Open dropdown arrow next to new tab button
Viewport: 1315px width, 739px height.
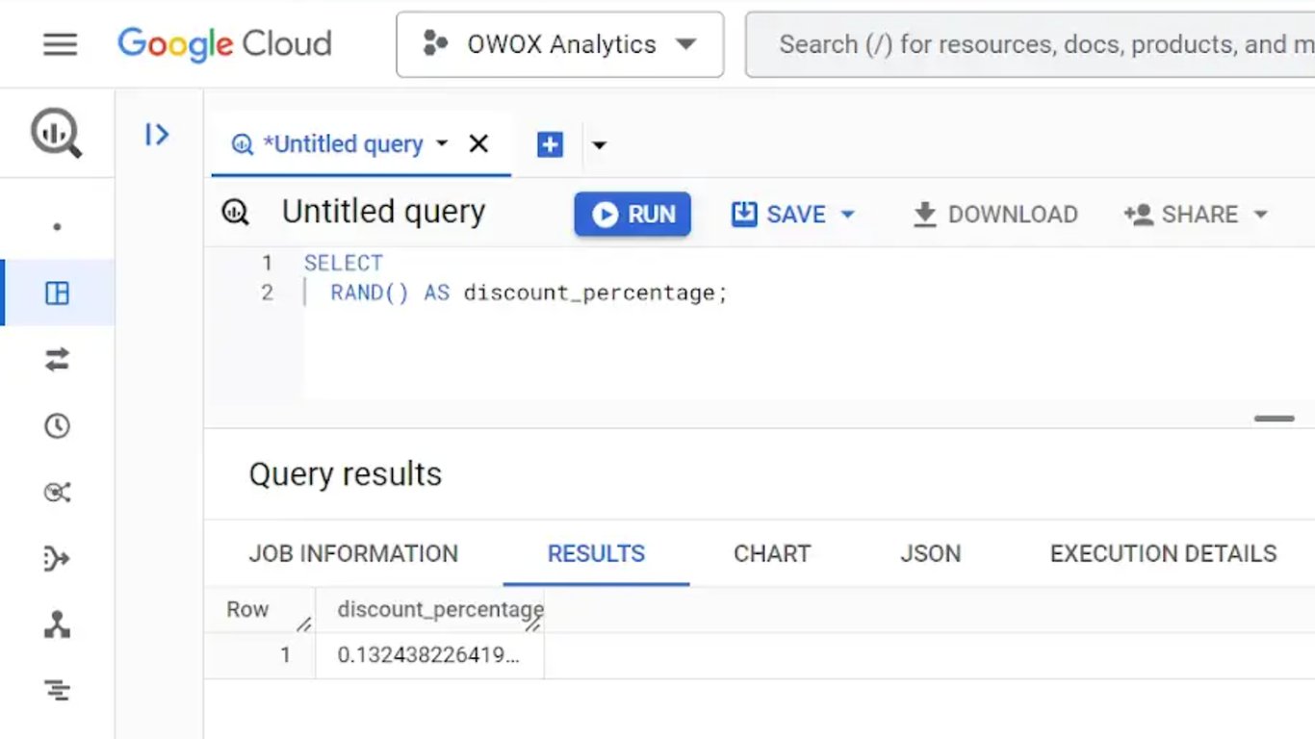point(599,145)
